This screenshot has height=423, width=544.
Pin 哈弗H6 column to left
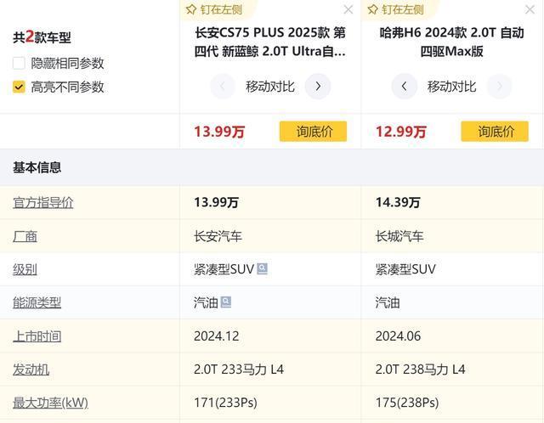tap(395, 9)
